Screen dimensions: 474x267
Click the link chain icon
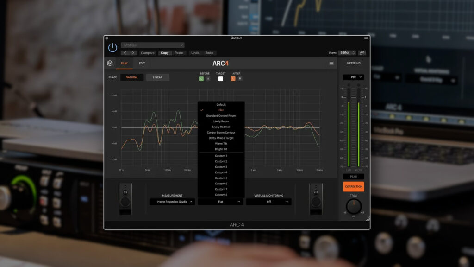pyautogui.click(x=362, y=53)
